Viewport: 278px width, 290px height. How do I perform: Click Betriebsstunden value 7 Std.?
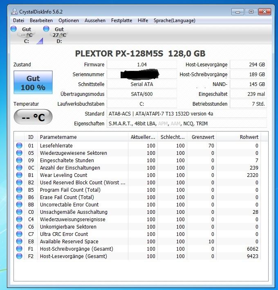[248, 104]
